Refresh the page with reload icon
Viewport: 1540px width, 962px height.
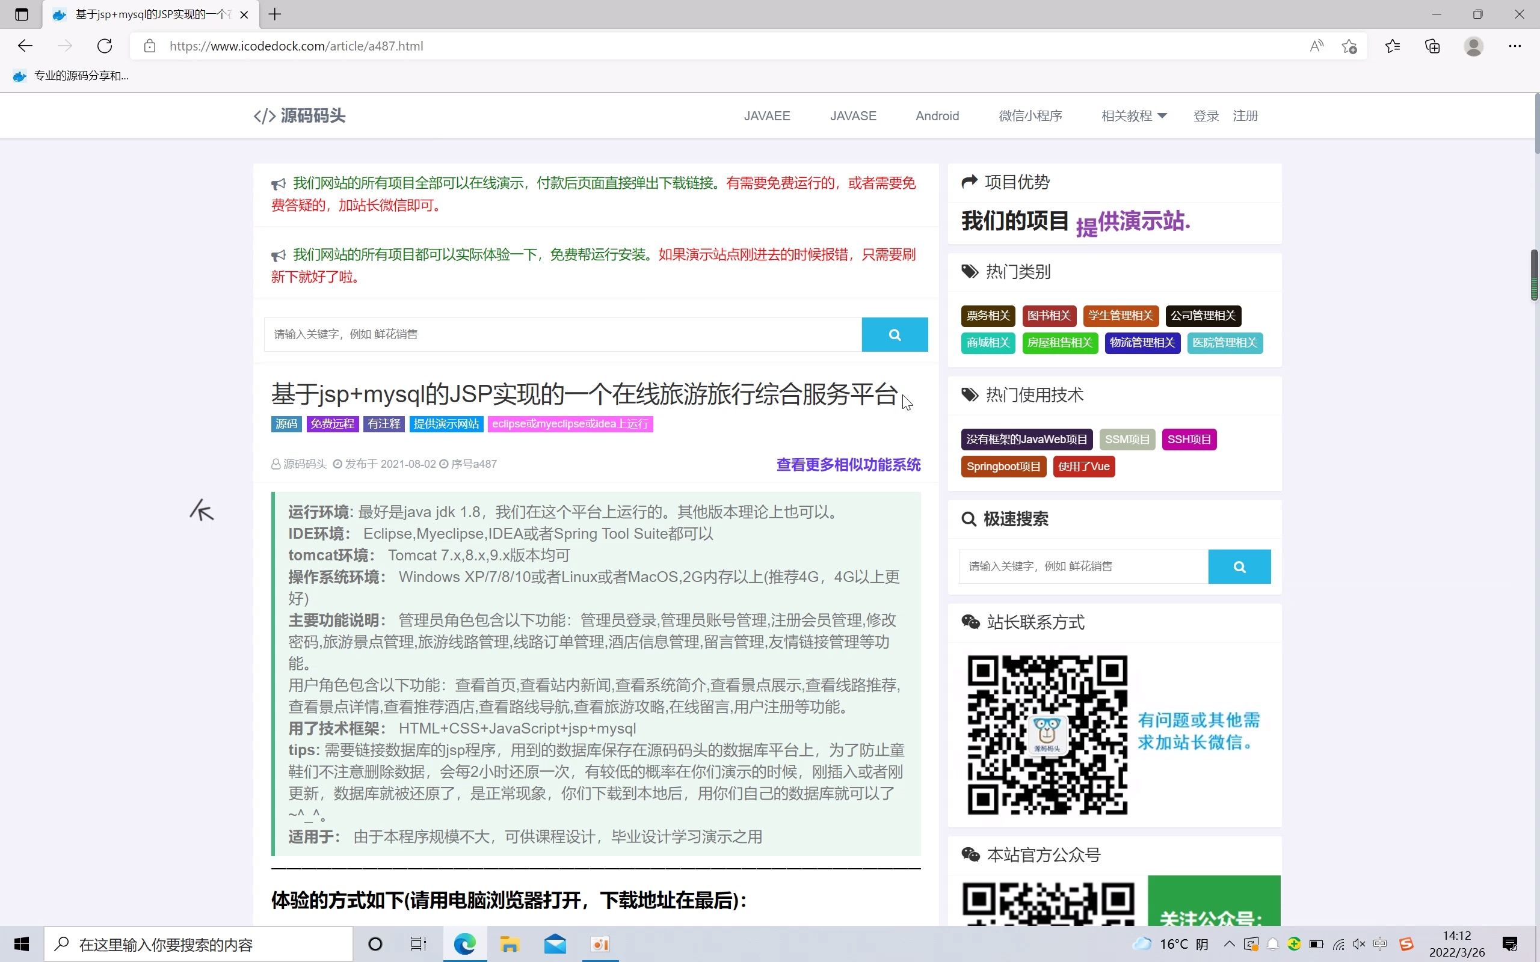(x=105, y=46)
